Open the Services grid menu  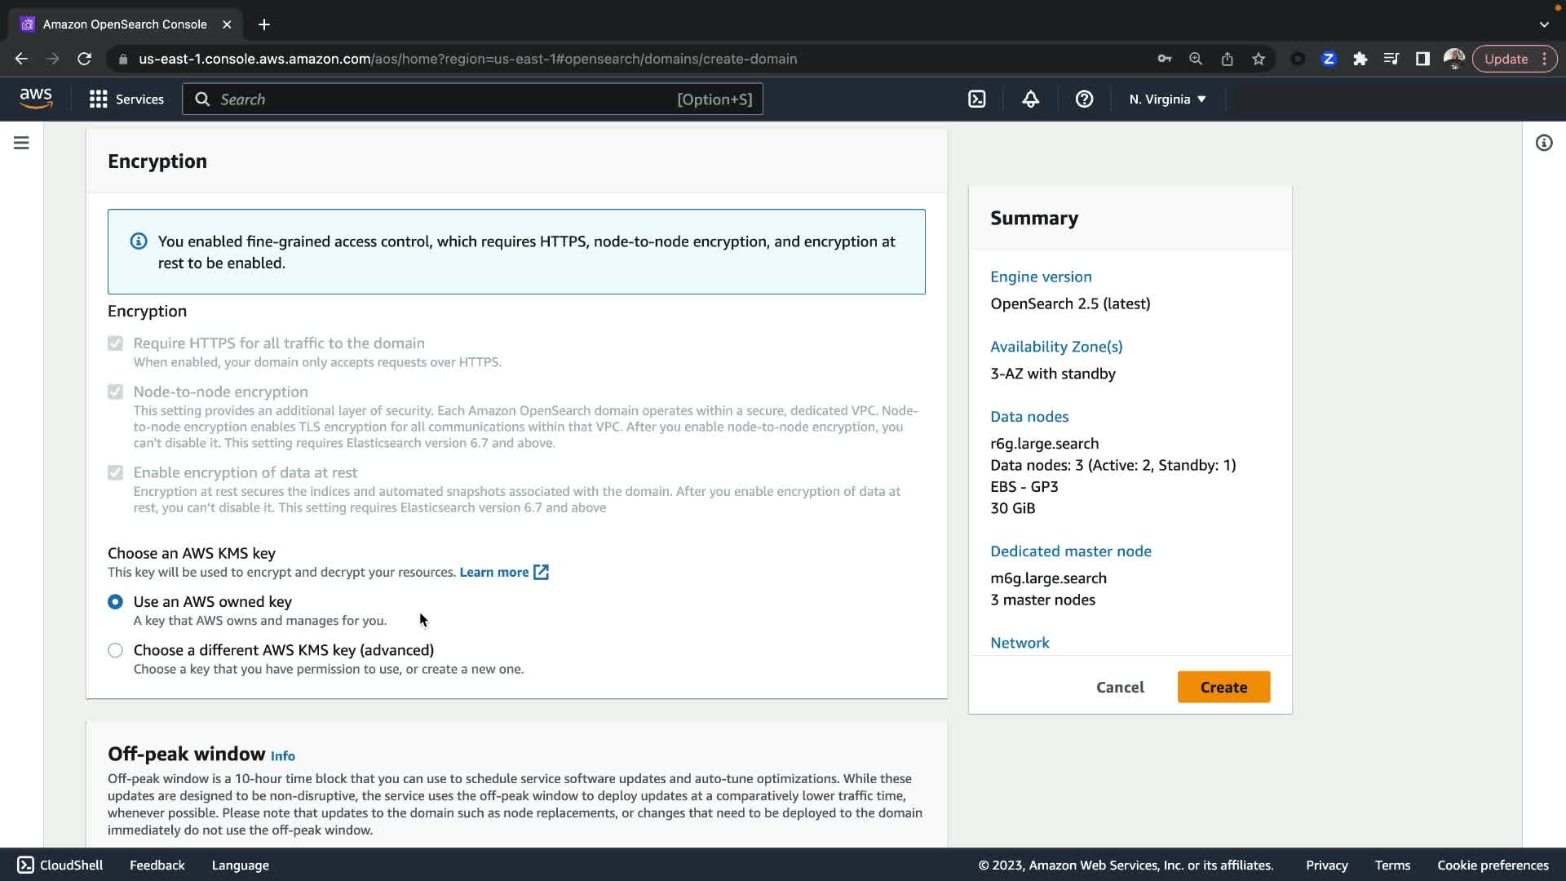click(126, 100)
